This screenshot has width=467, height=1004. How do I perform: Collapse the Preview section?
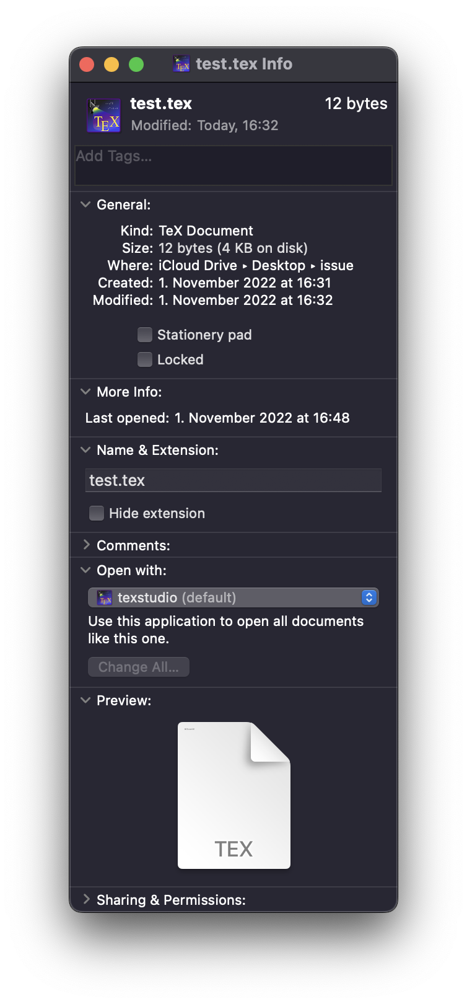pos(85,700)
